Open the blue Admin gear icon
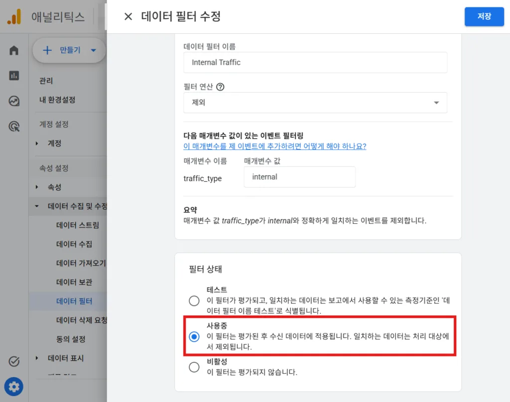Screen dimensions: 510x402 (x=13, y=387)
